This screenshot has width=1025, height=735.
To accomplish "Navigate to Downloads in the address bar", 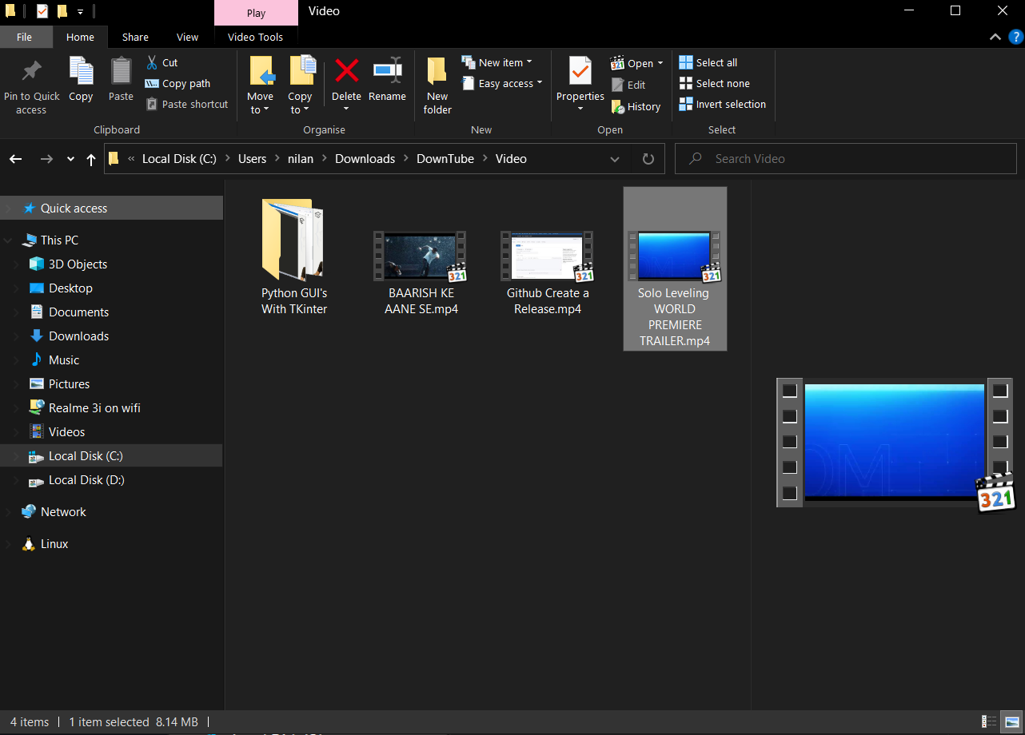I will coord(365,158).
